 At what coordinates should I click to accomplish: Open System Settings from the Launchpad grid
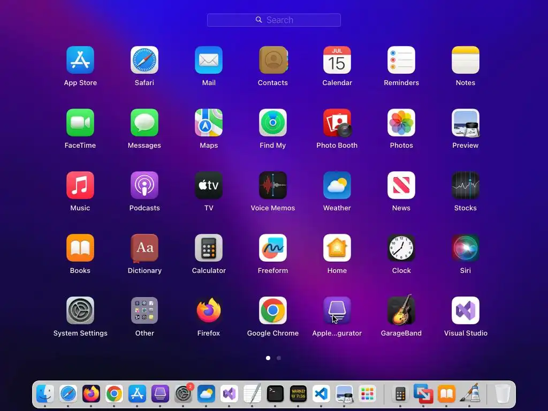click(x=80, y=310)
